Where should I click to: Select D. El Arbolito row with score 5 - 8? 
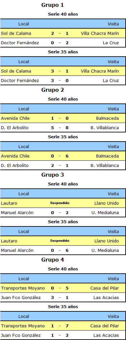coord(63,128)
